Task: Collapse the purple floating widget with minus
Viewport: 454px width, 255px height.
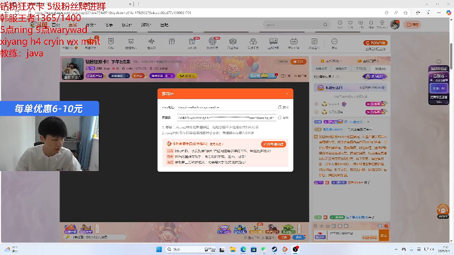Action: coord(439,61)
